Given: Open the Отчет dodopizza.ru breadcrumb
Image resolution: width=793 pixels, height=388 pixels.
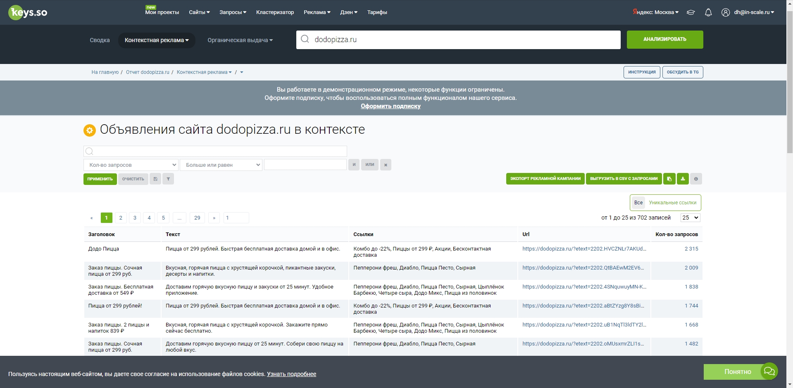Looking at the screenshot, I should [x=148, y=72].
